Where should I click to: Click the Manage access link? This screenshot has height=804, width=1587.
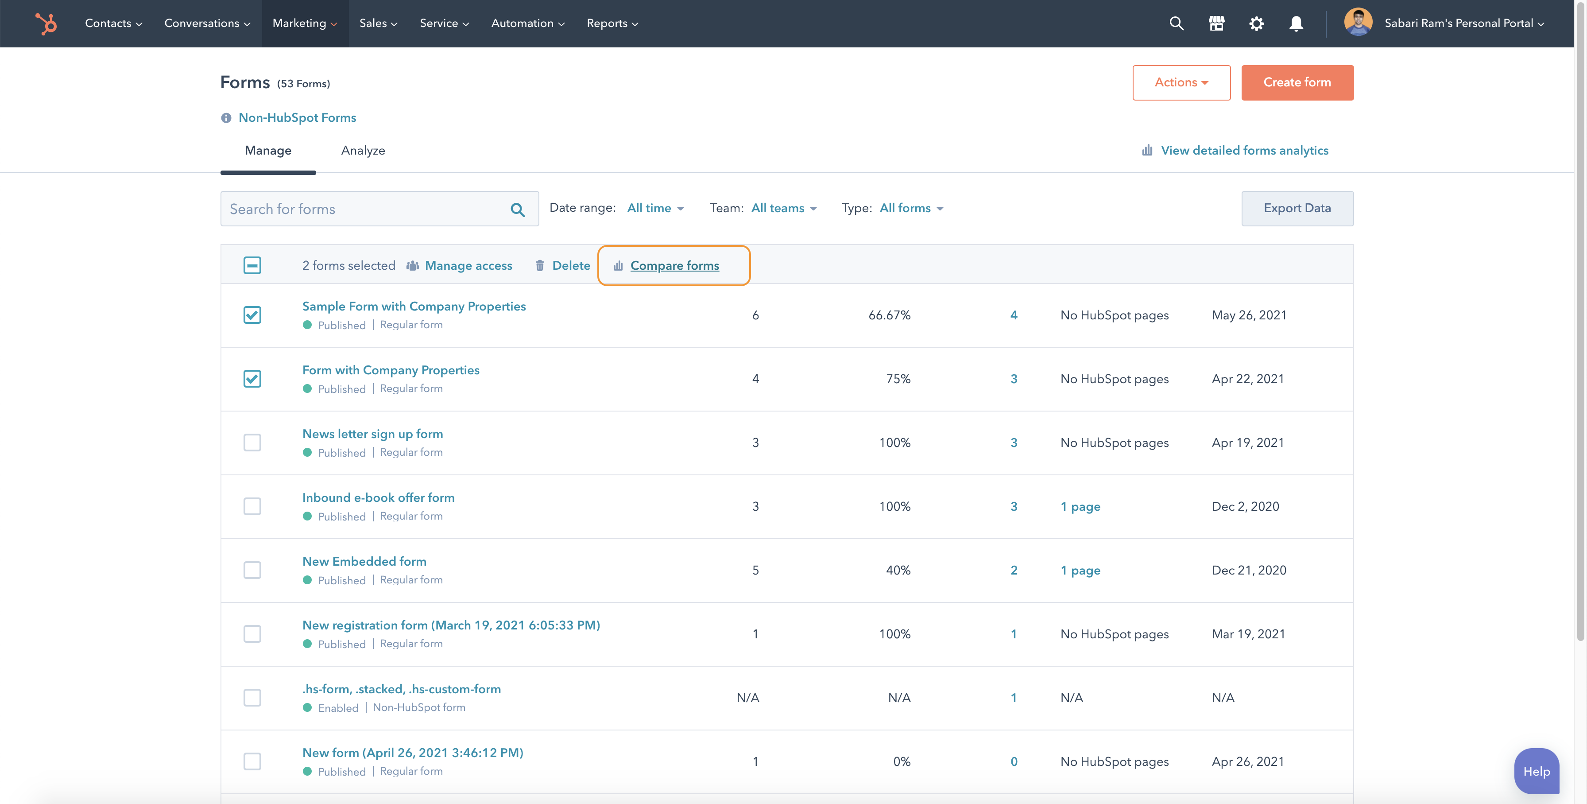468,265
